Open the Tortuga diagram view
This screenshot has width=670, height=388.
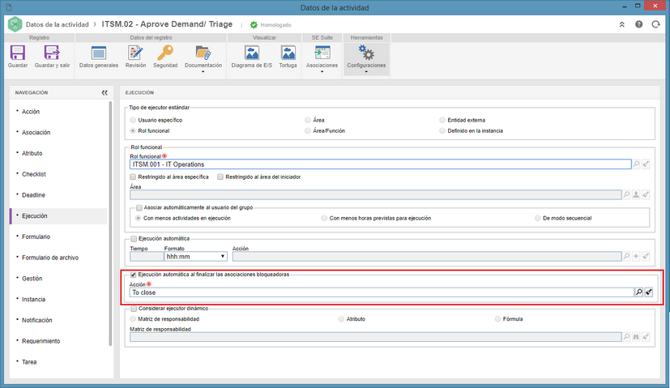point(288,53)
